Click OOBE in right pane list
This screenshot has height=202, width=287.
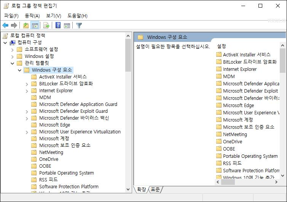pos(229,149)
